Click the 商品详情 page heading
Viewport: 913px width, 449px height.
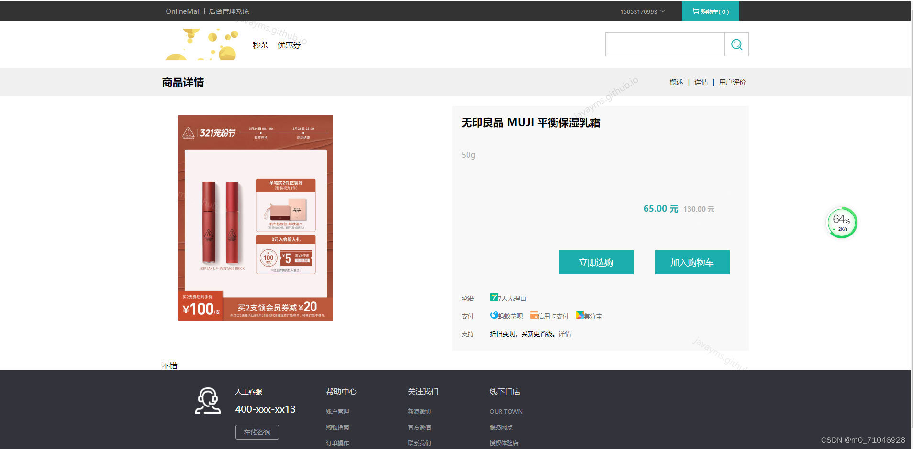183,82
